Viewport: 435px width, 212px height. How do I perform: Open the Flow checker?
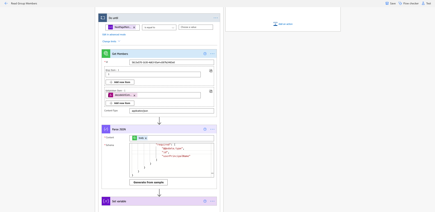click(408, 3)
